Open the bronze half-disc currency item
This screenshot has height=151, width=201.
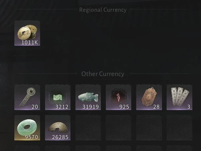tap(58, 128)
